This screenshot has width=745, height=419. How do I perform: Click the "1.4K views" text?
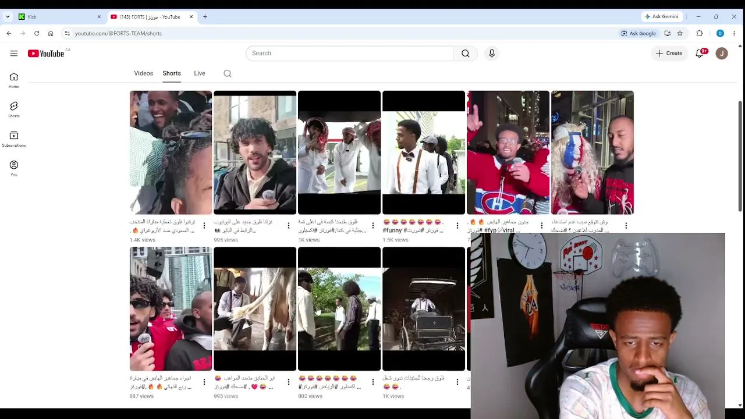(143, 240)
